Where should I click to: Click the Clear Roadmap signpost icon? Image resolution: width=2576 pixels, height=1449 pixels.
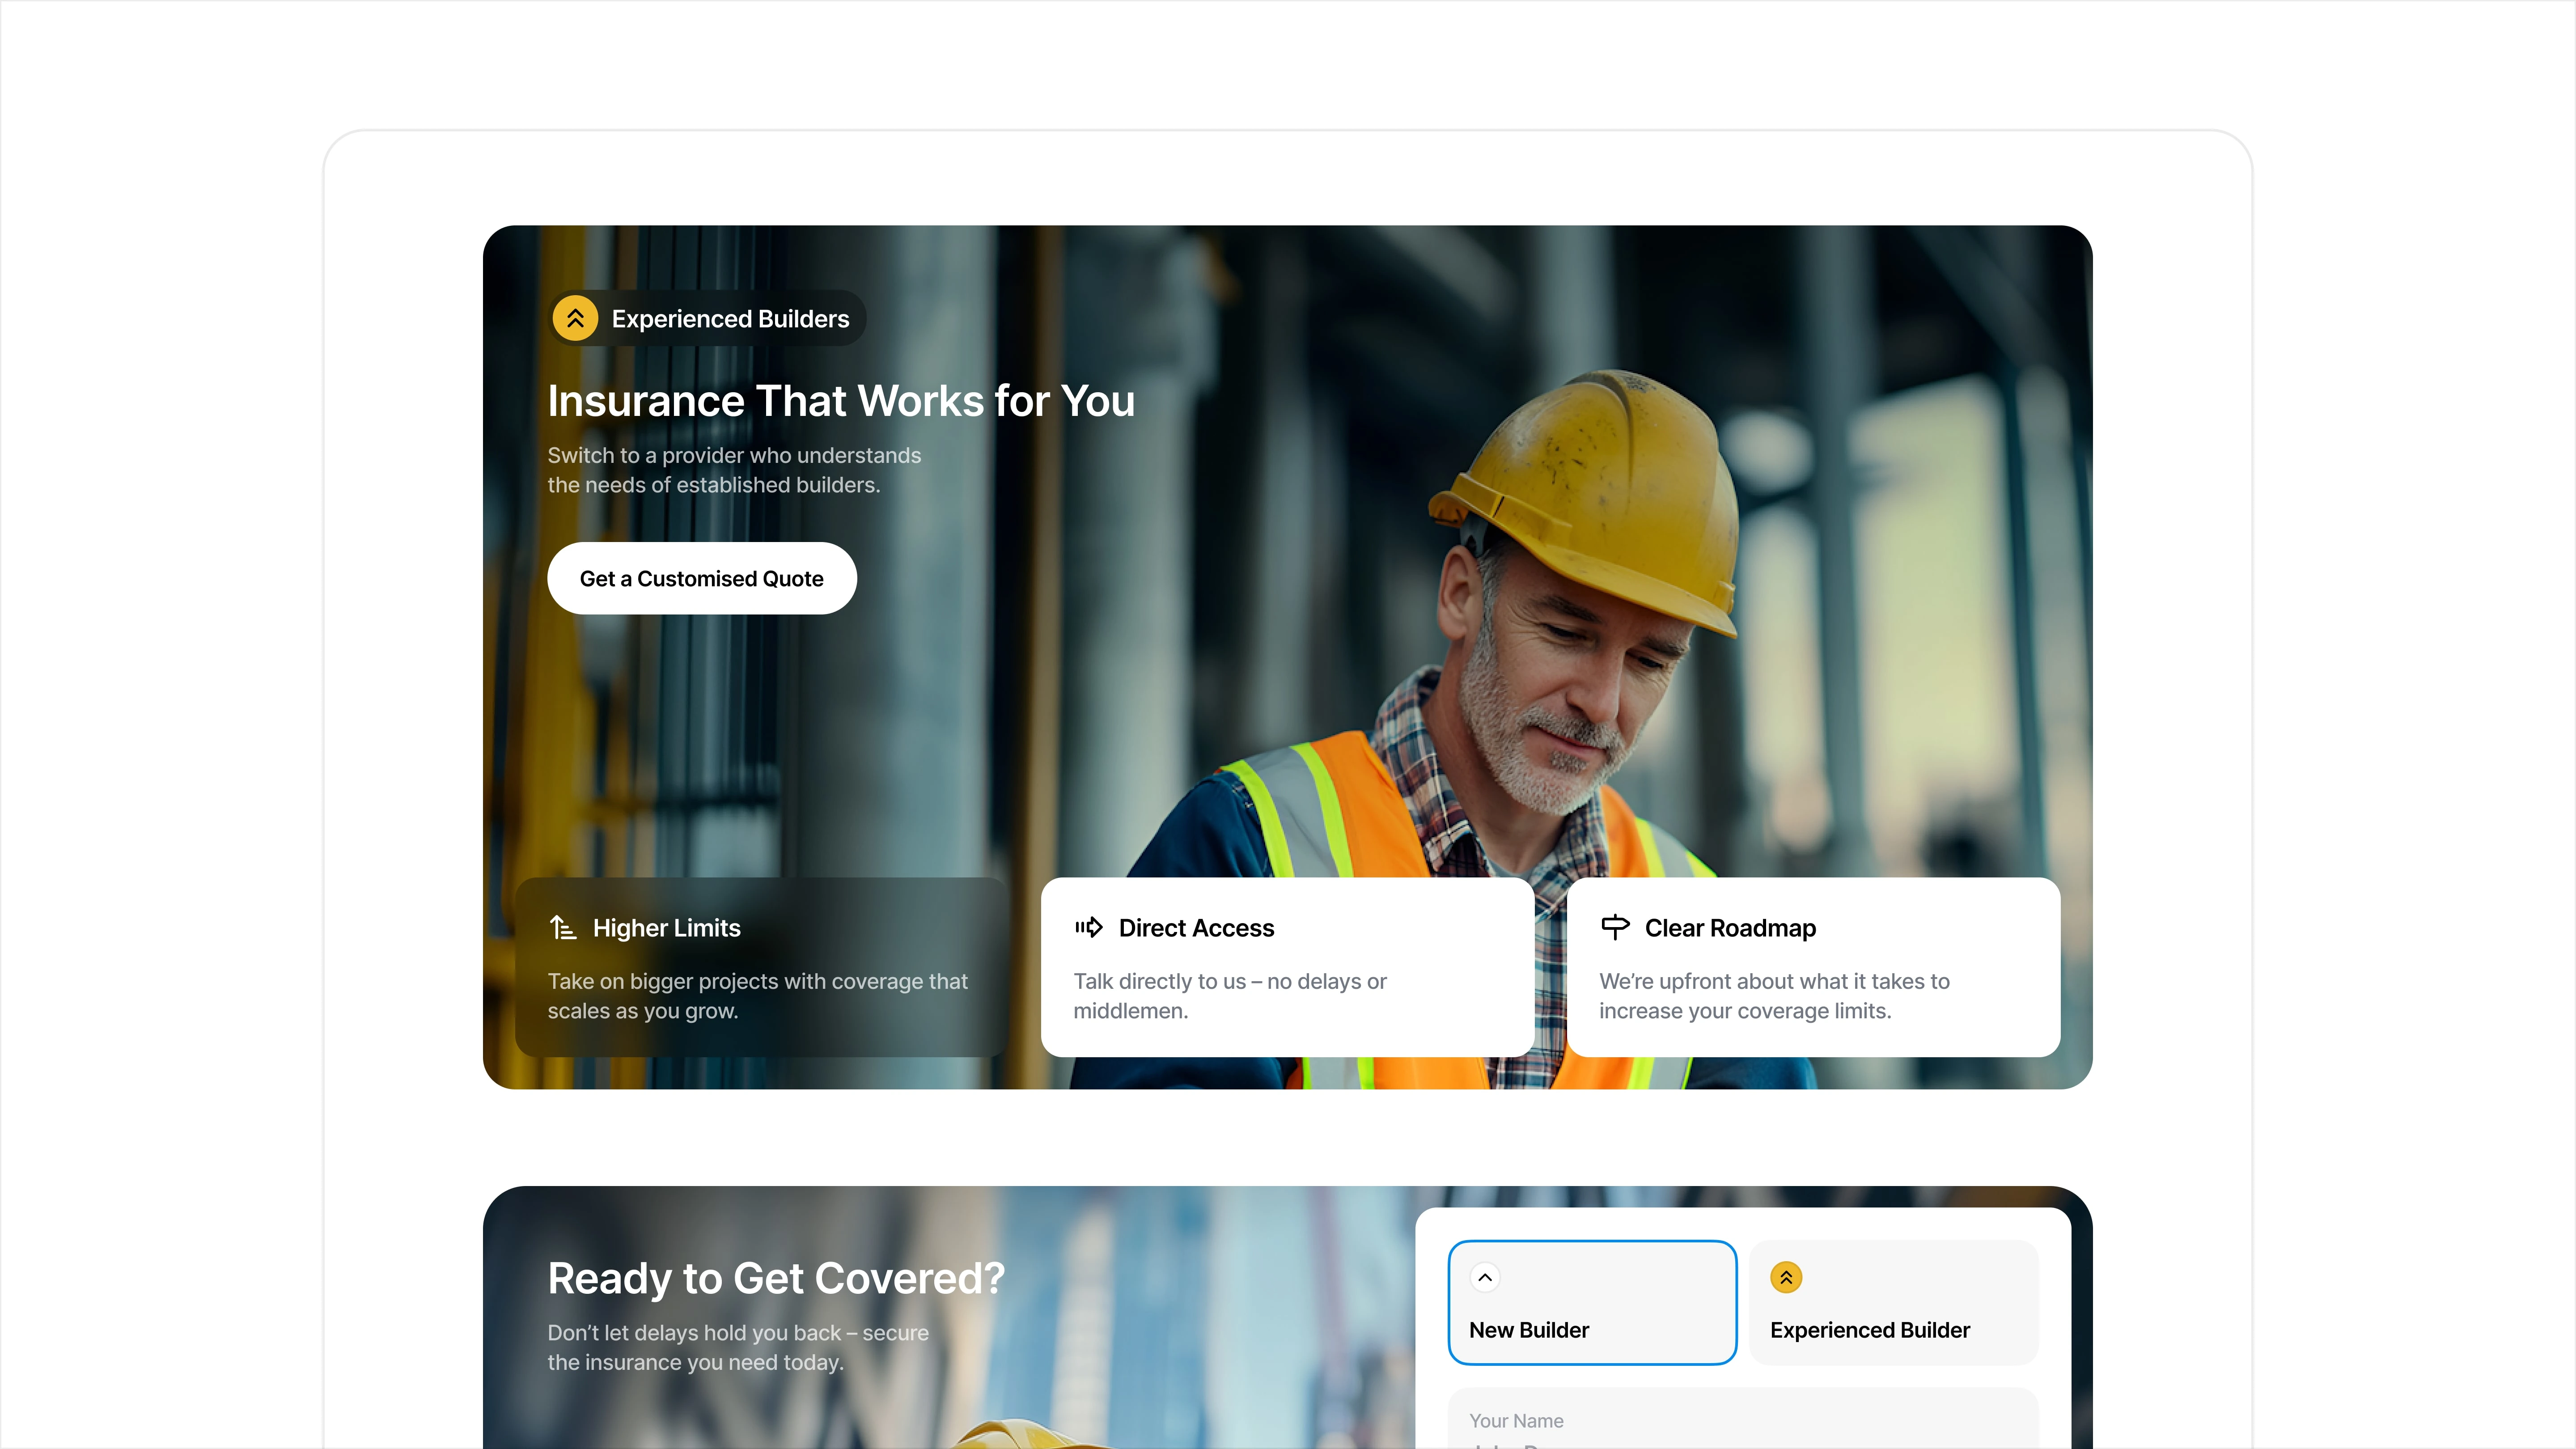coord(1614,928)
